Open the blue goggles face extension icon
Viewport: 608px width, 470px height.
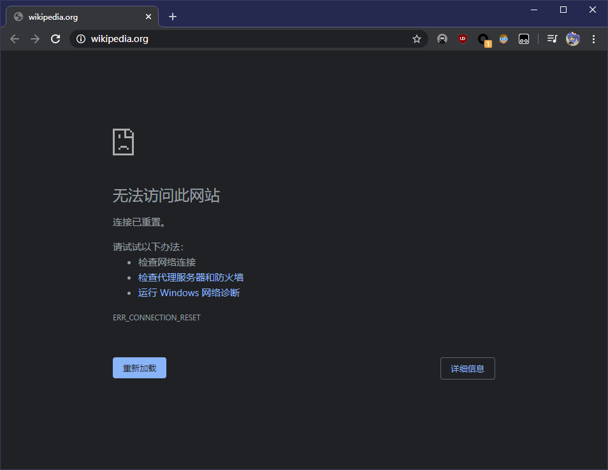pyautogui.click(x=503, y=39)
